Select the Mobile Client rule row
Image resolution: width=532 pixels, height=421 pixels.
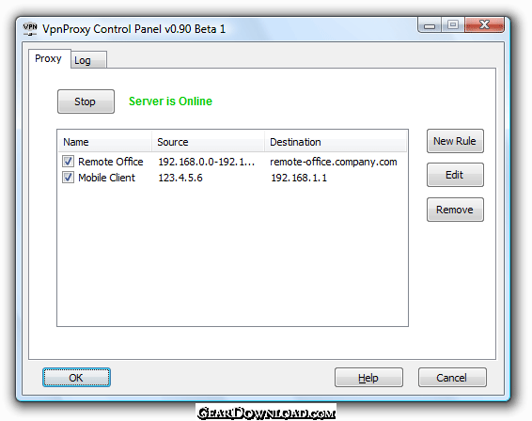click(232, 178)
